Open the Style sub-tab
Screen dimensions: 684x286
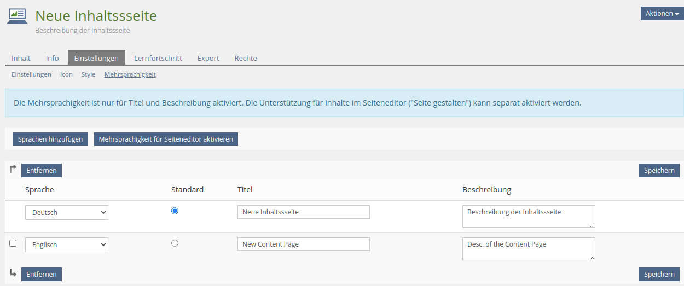(88, 74)
